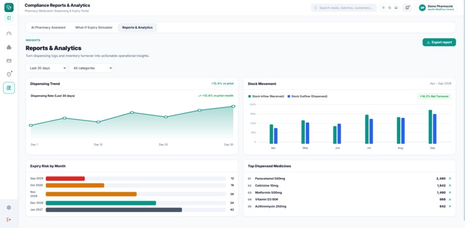This screenshot has height=228, width=465.
Task: Toggle Stock Outflow (Dispensed) legend series
Action: pos(307,96)
